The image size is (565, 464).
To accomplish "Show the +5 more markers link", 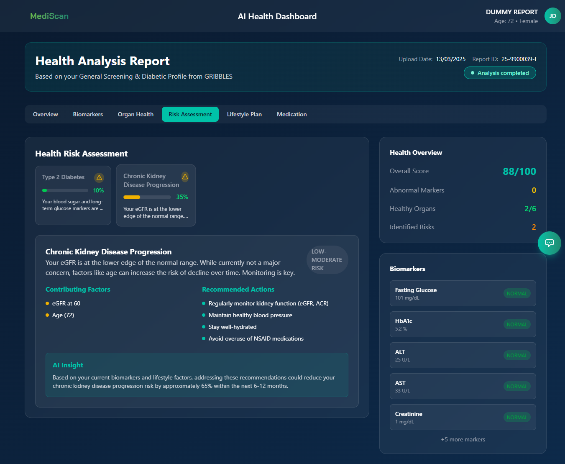I will coord(463,439).
